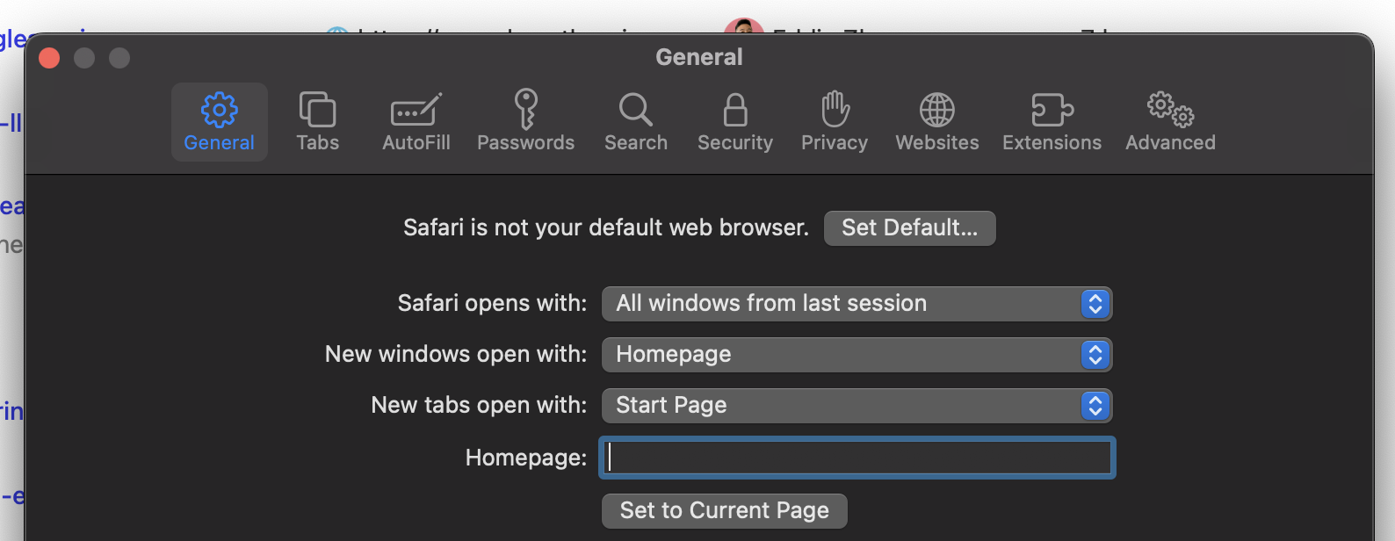Click inside the Homepage text field
The image size is (1395, 541).
click(x=857, y=457)
